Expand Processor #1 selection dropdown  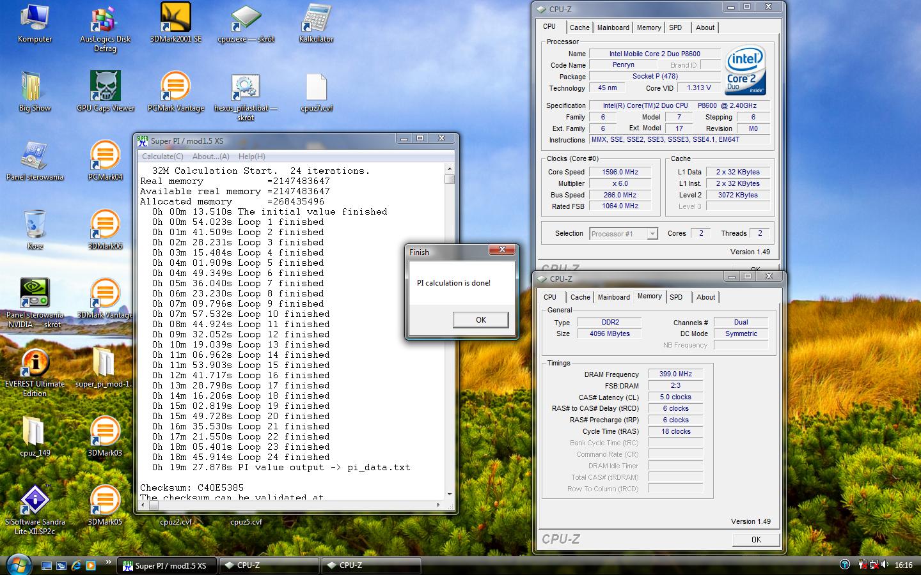[652, 234]
